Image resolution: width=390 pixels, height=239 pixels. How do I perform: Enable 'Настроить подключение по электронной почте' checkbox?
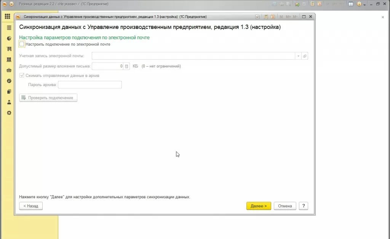(x=22, y=44)
